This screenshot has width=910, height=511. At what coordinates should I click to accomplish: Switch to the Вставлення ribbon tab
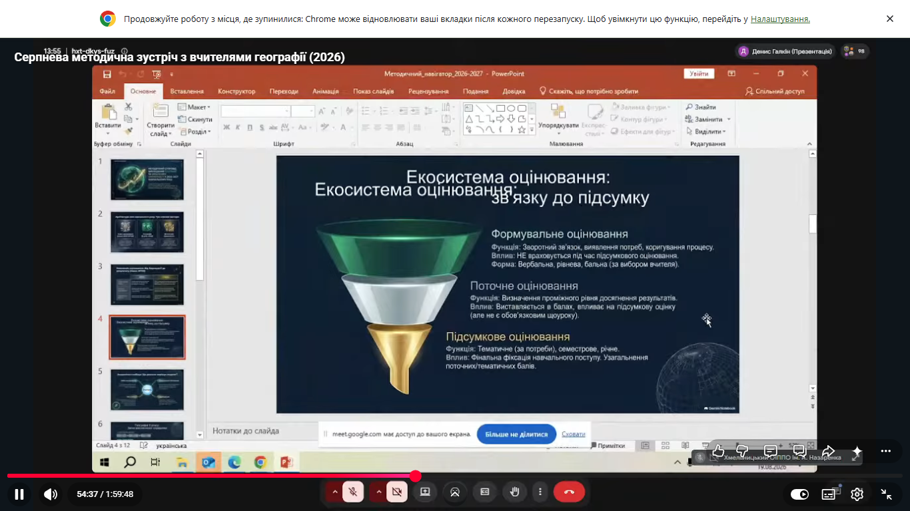click(187, 91)
